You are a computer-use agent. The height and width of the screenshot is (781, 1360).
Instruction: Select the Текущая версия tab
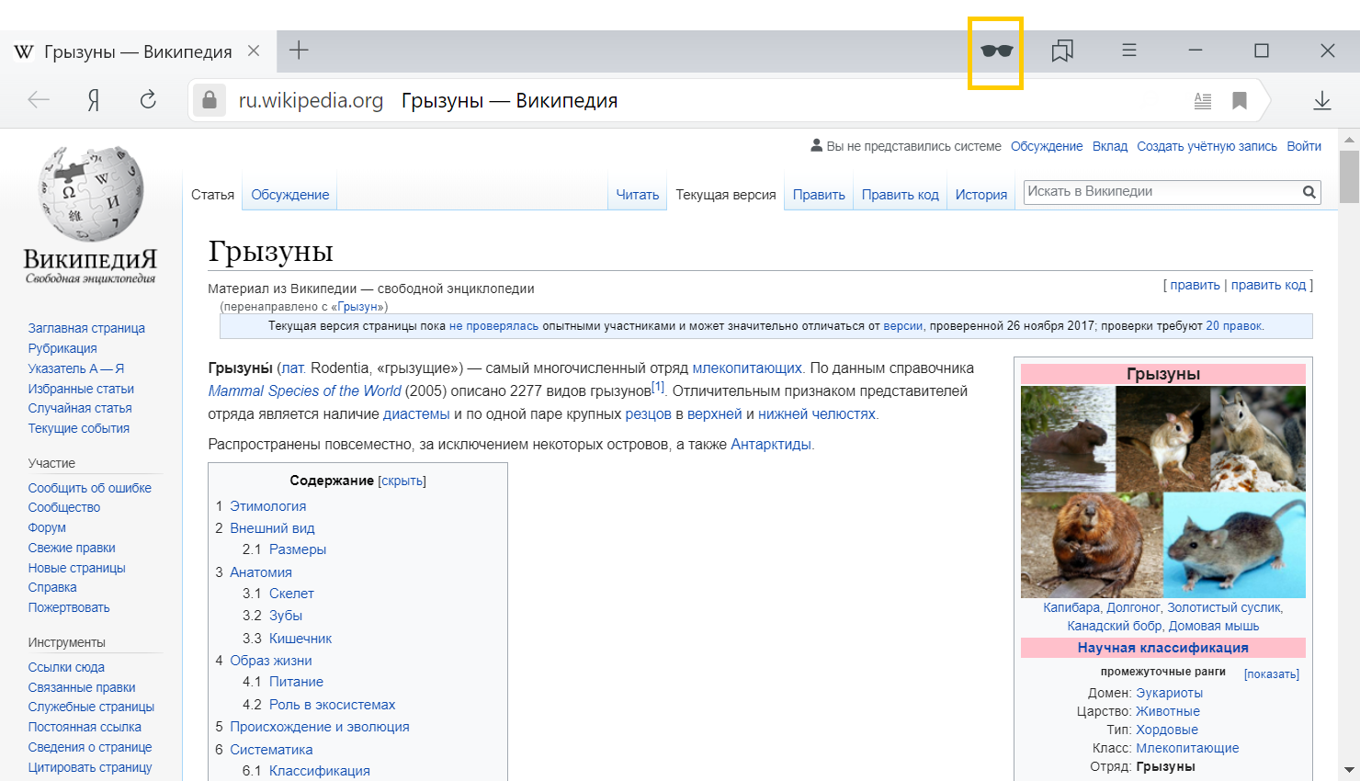726,195
